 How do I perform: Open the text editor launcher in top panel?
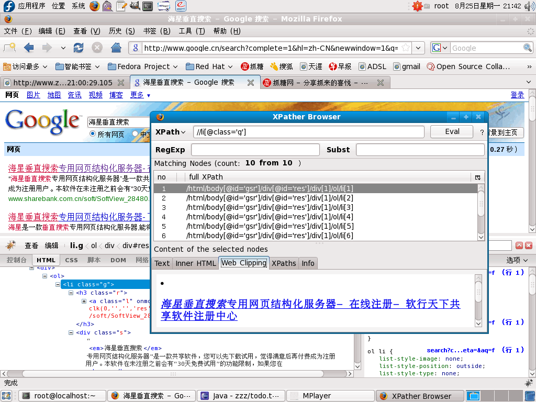point(121,6)
